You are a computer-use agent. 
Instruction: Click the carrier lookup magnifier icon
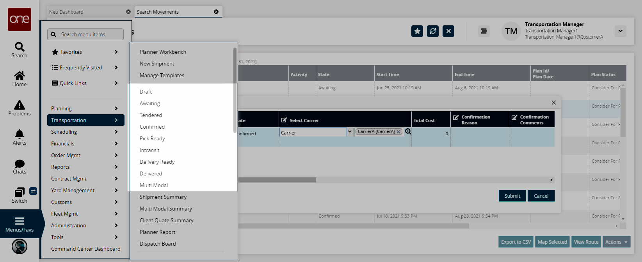408,131
